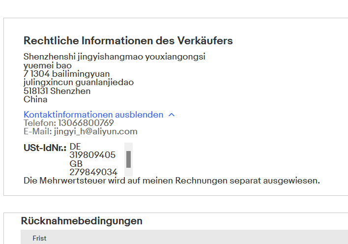Click the postal line 518131 Shenzhen
The height and width of the screenshot is (244, 348).
click(x=57, y=91)
